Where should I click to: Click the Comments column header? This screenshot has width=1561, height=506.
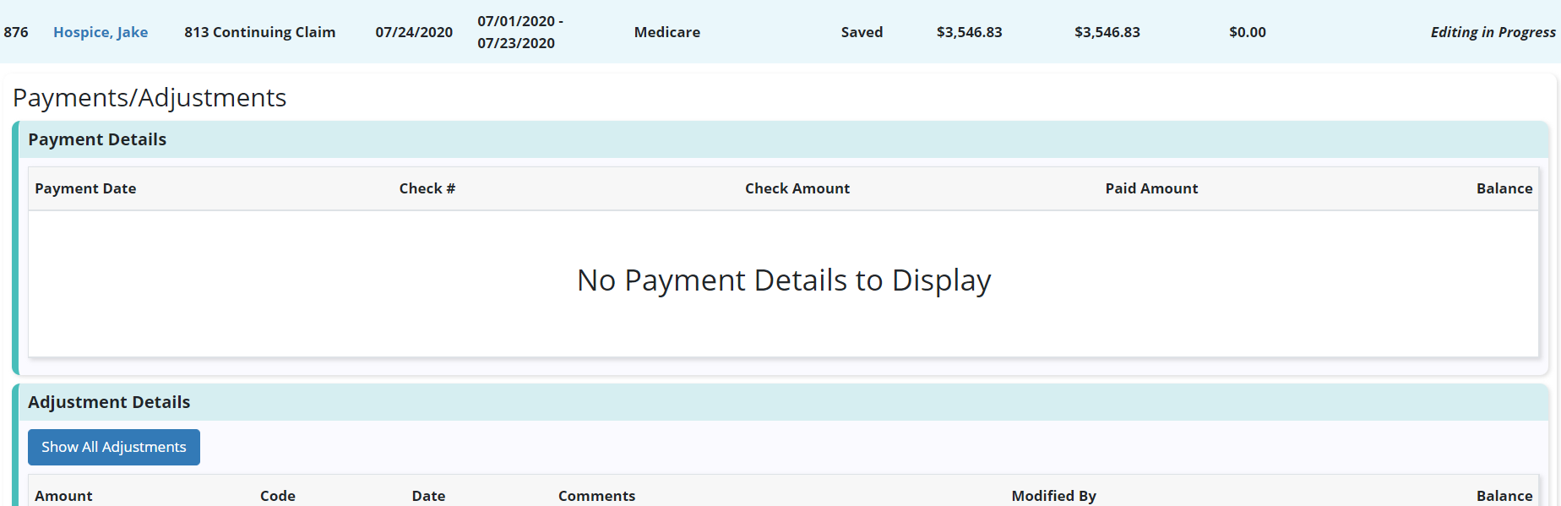point(596,495)
